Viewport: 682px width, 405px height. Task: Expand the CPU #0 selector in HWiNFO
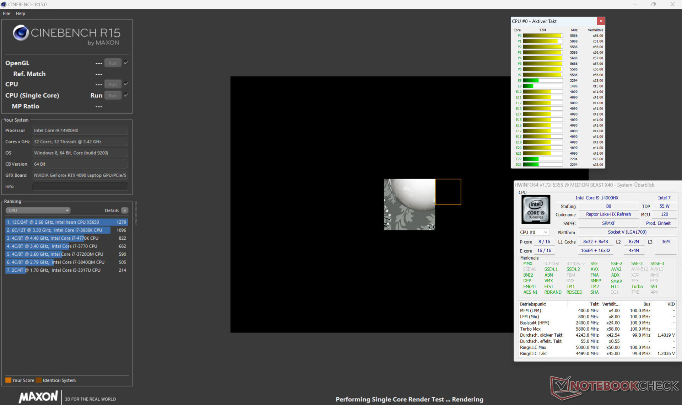pyautogui.click(x=534, y=232)
